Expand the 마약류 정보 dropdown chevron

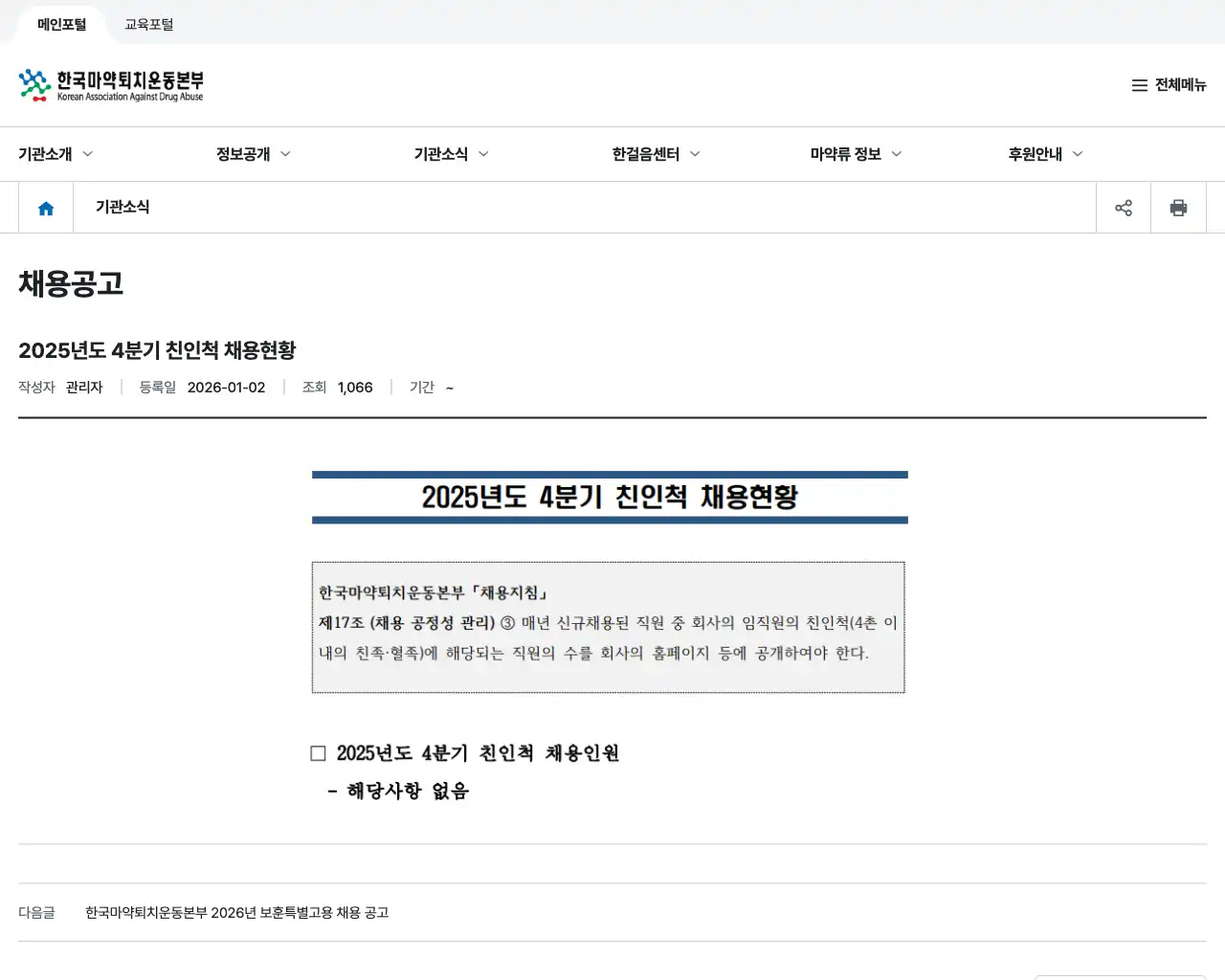(x=897, y=153)
